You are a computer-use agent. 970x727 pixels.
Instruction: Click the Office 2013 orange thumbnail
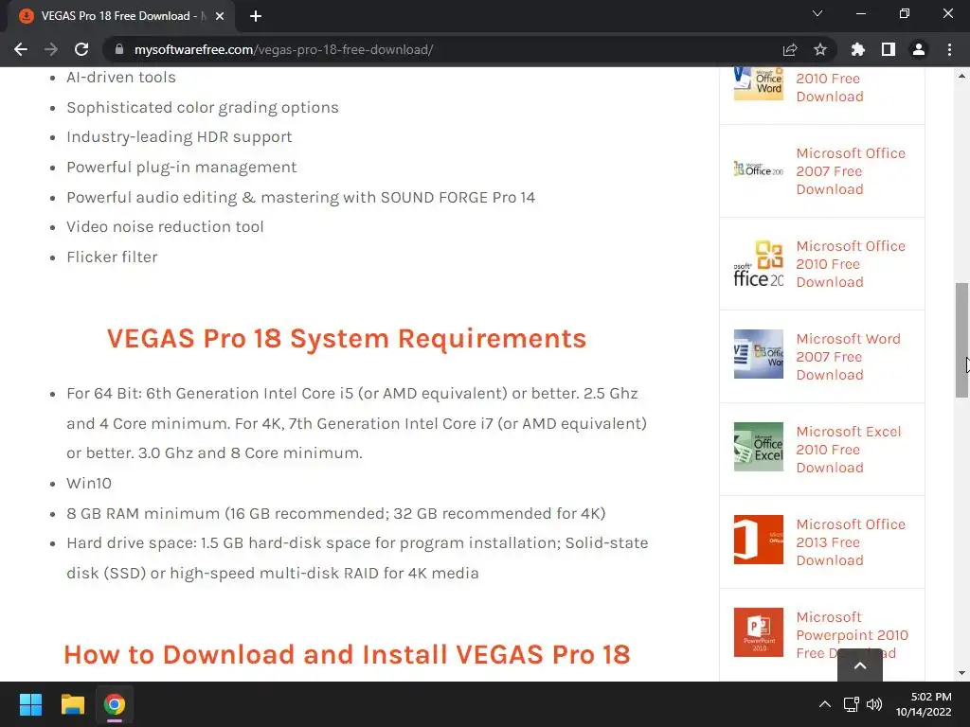759,540
